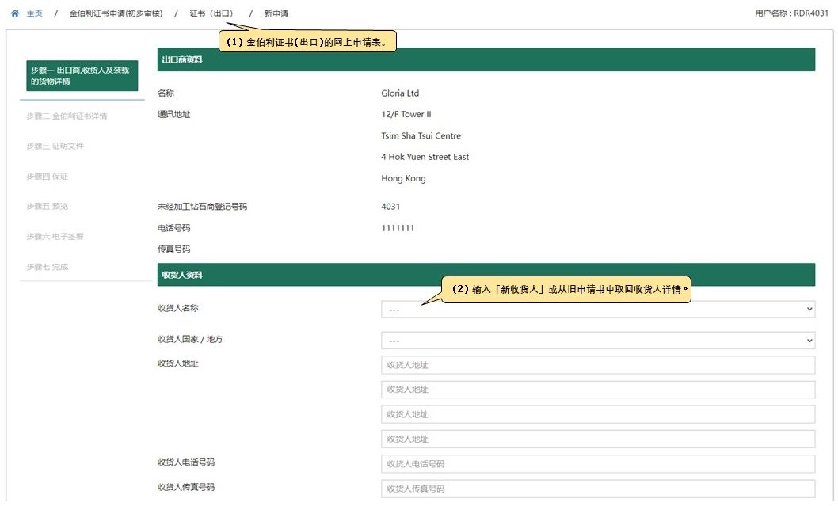Open 步骤三 证明文件 step

click(x=55, y=146)
